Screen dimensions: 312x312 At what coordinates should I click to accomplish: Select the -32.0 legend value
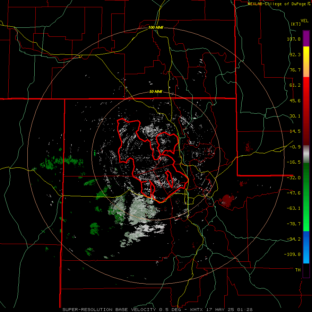tap(294, 178)
